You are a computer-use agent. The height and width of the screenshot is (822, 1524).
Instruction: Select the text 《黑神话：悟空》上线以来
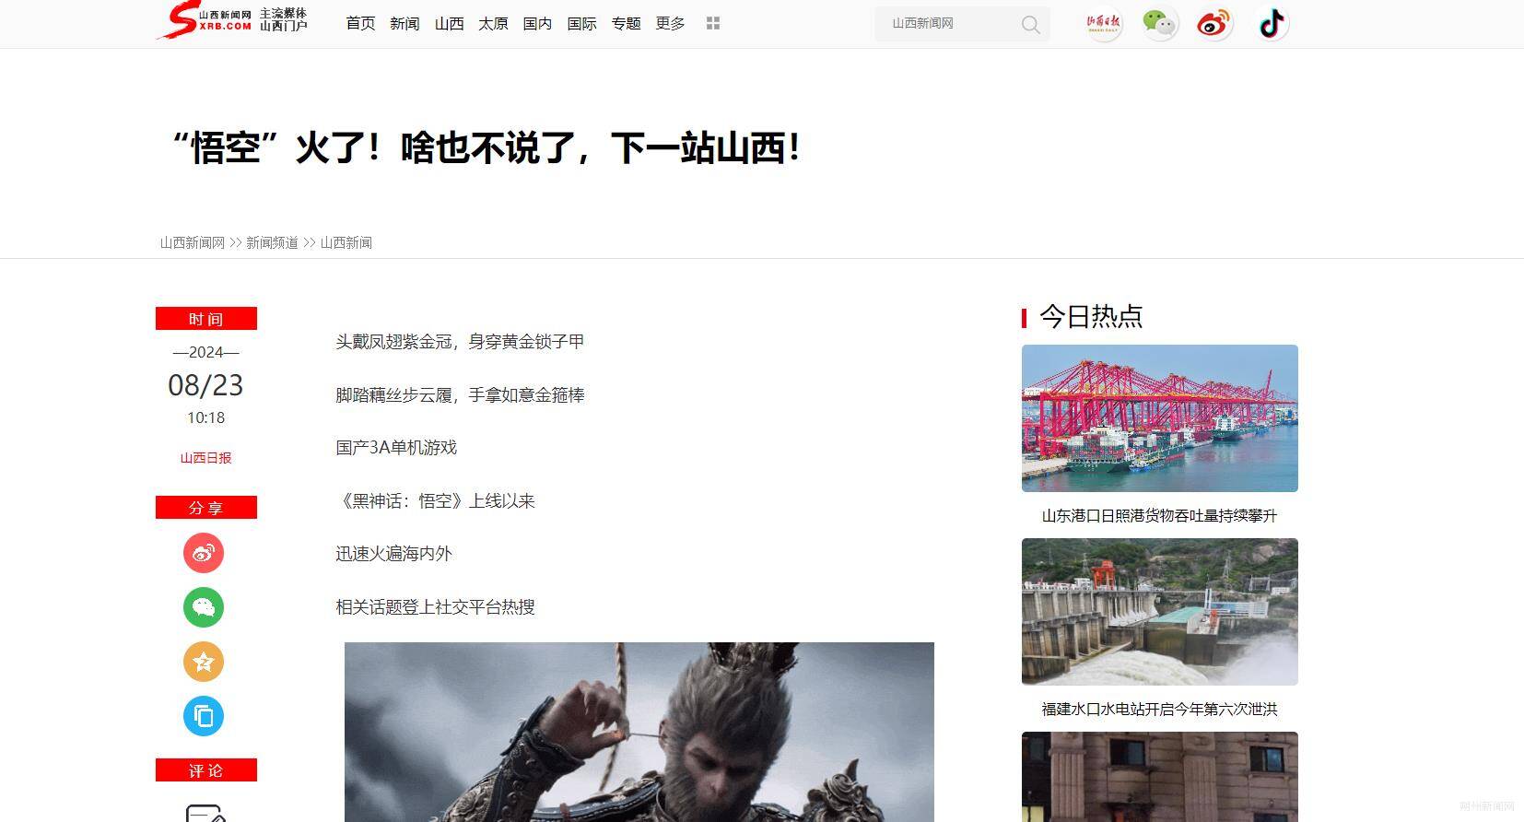pyautogui.click(x=435, y=501)
